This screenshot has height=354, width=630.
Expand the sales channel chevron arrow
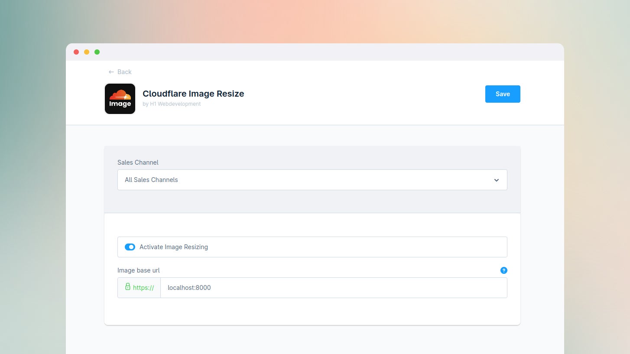[x=497, y=180]
